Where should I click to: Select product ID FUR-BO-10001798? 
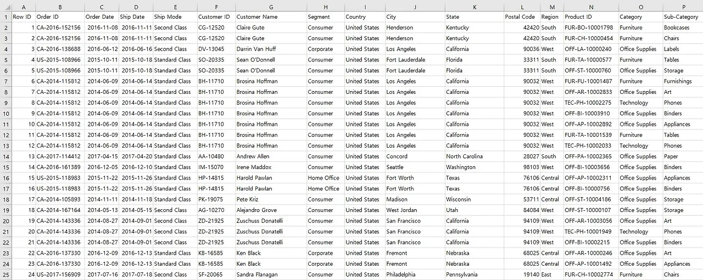pos(590,27)
